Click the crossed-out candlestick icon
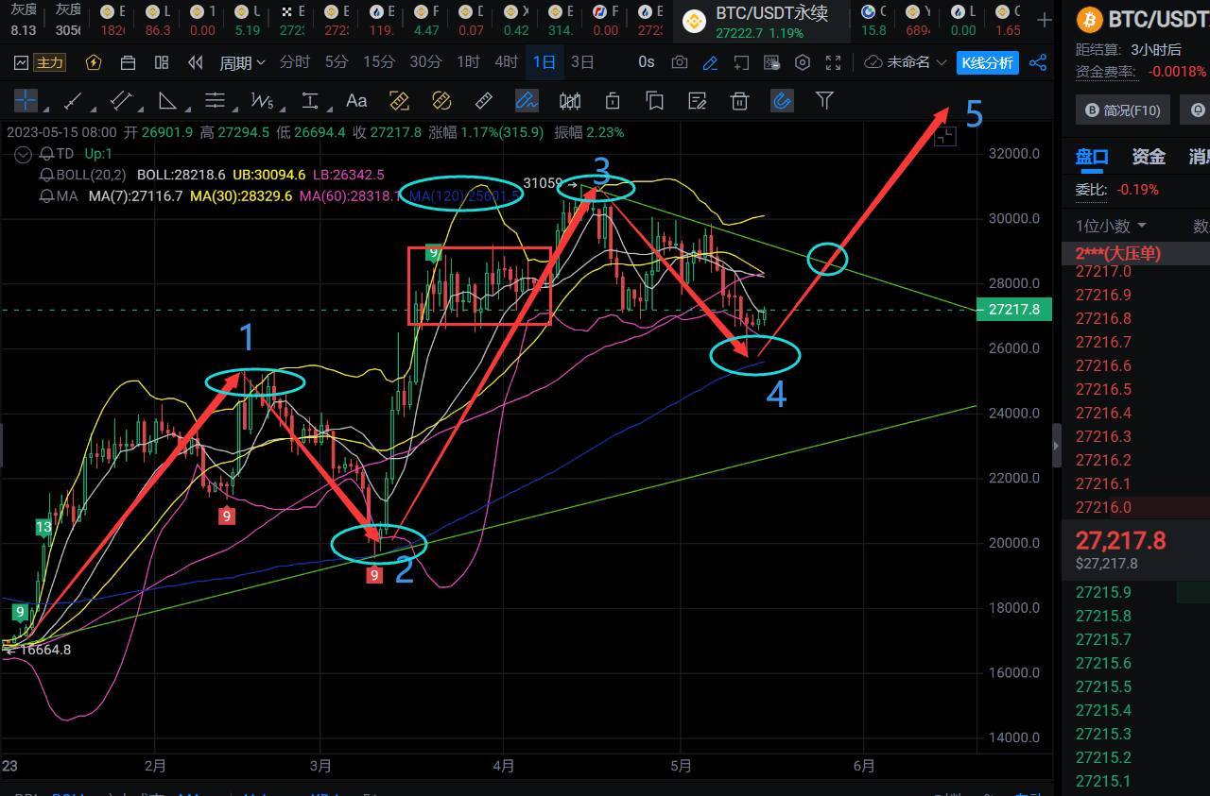Viewport: 1210px width, 796px height. click(x=570, y=100)
